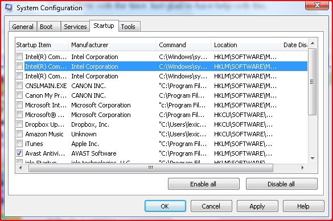Screen dimensions: 333x221
Task: Open the Boot tab
Action: pos(49,27)
